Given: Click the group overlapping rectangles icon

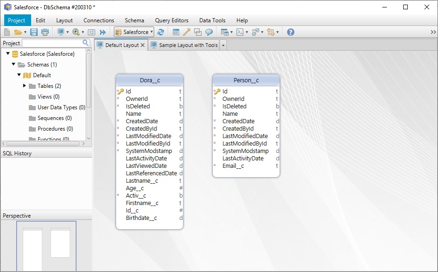Looking at the screenshot, I should [198, 32].
